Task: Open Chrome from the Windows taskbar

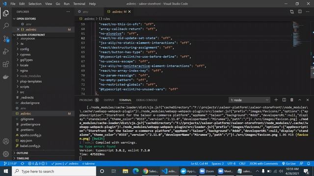Action: (151, 171)
